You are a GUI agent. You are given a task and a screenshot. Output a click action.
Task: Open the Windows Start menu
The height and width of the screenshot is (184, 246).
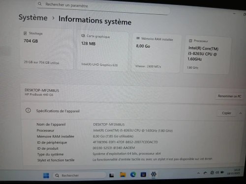pos(46,176)
